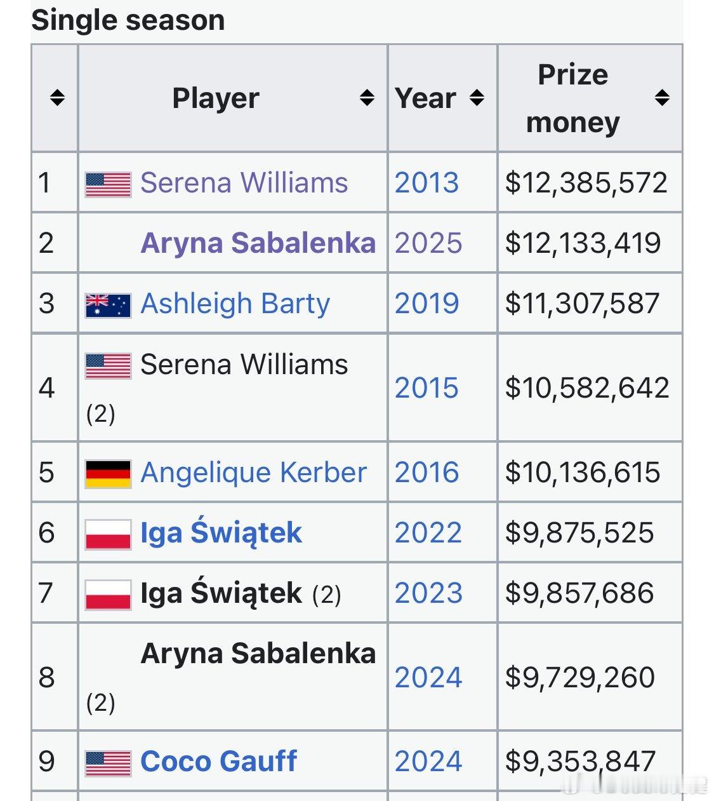
Task: Open Angelique Kerber player page
Action: tap(254, 473)
